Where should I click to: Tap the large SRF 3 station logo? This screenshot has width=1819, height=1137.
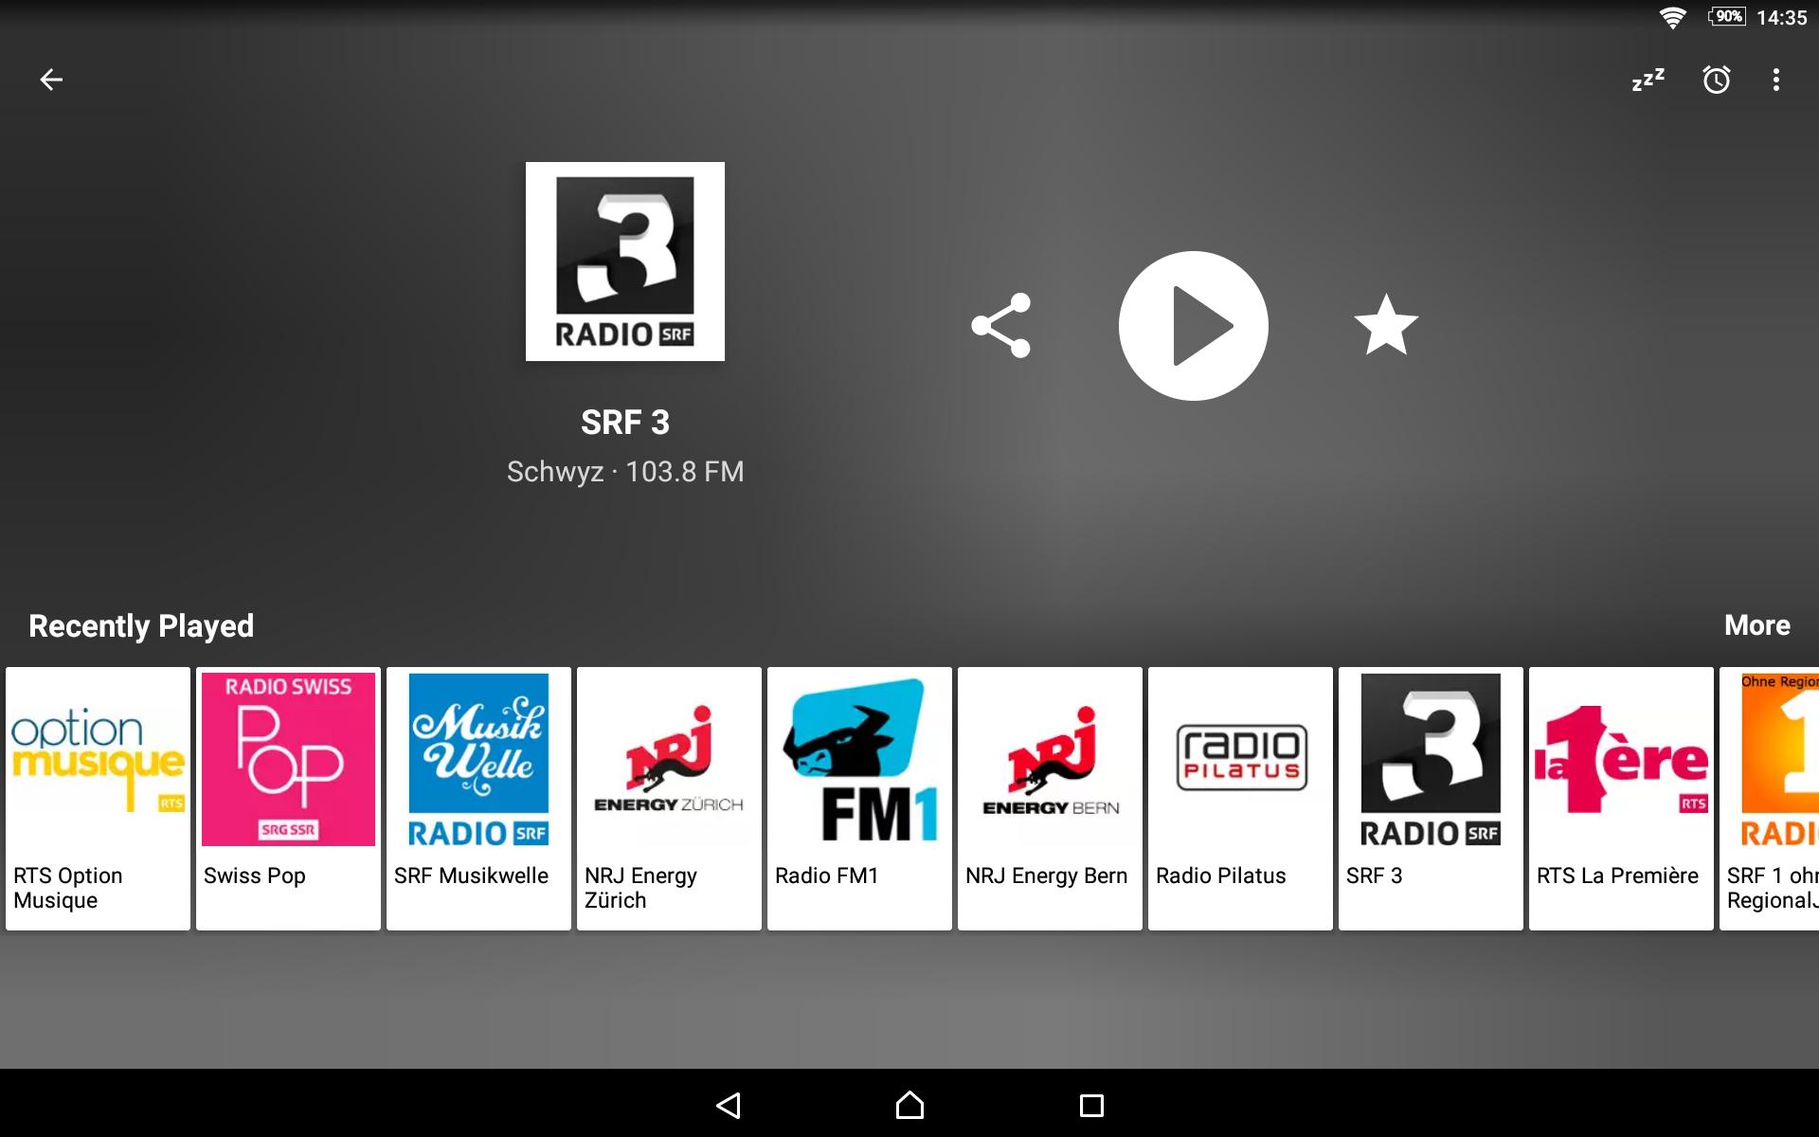click(625, 262)
